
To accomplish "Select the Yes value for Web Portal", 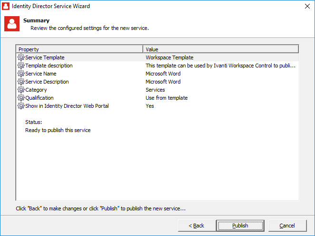I will point(150,106).
